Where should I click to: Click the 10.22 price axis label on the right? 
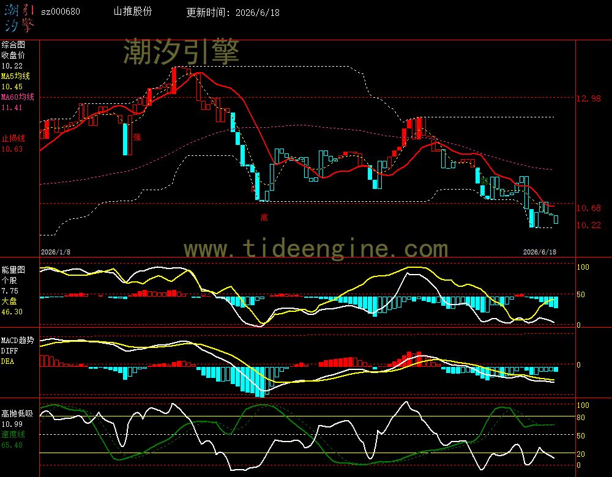coord(589,225)
